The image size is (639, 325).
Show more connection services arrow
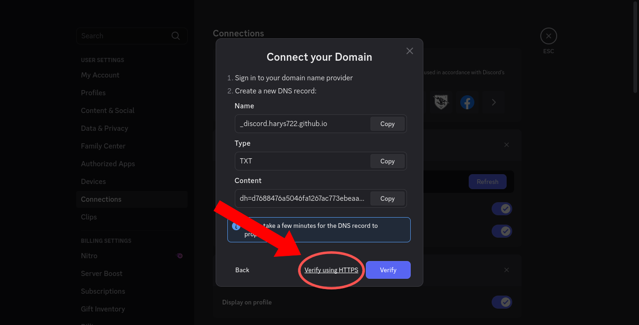494,102
